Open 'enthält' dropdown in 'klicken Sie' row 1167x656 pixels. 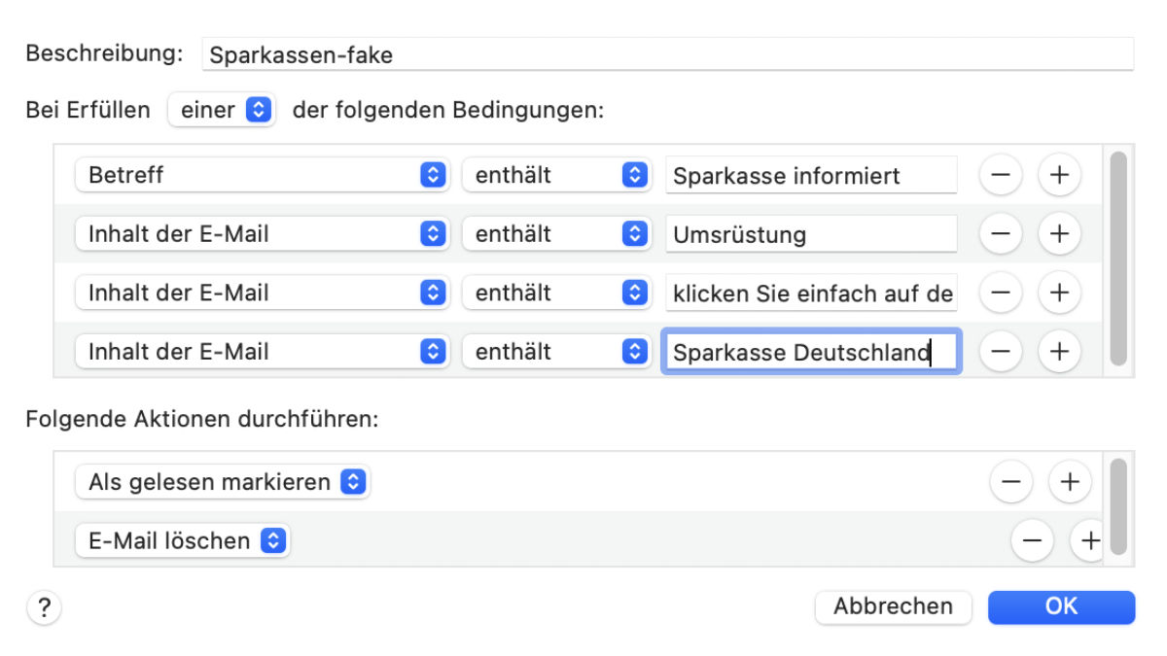click(555, 293)
